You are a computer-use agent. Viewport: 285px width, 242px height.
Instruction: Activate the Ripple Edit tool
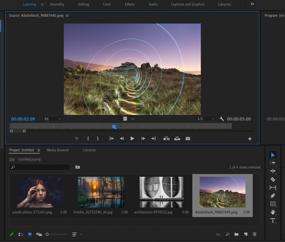tap(273, 171)
